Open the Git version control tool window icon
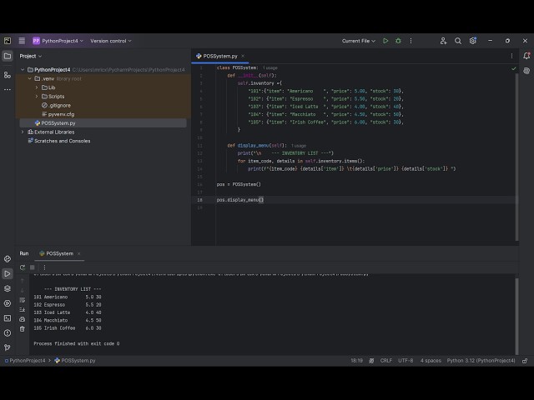The image size is (534, 400). [x=8, y=347]
